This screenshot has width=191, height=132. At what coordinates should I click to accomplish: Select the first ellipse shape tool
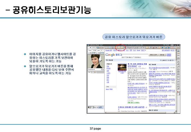pos(178,76)
